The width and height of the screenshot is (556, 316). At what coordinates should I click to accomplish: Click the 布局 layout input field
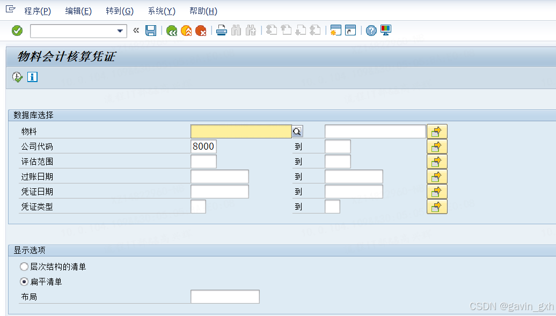(225, 297)
